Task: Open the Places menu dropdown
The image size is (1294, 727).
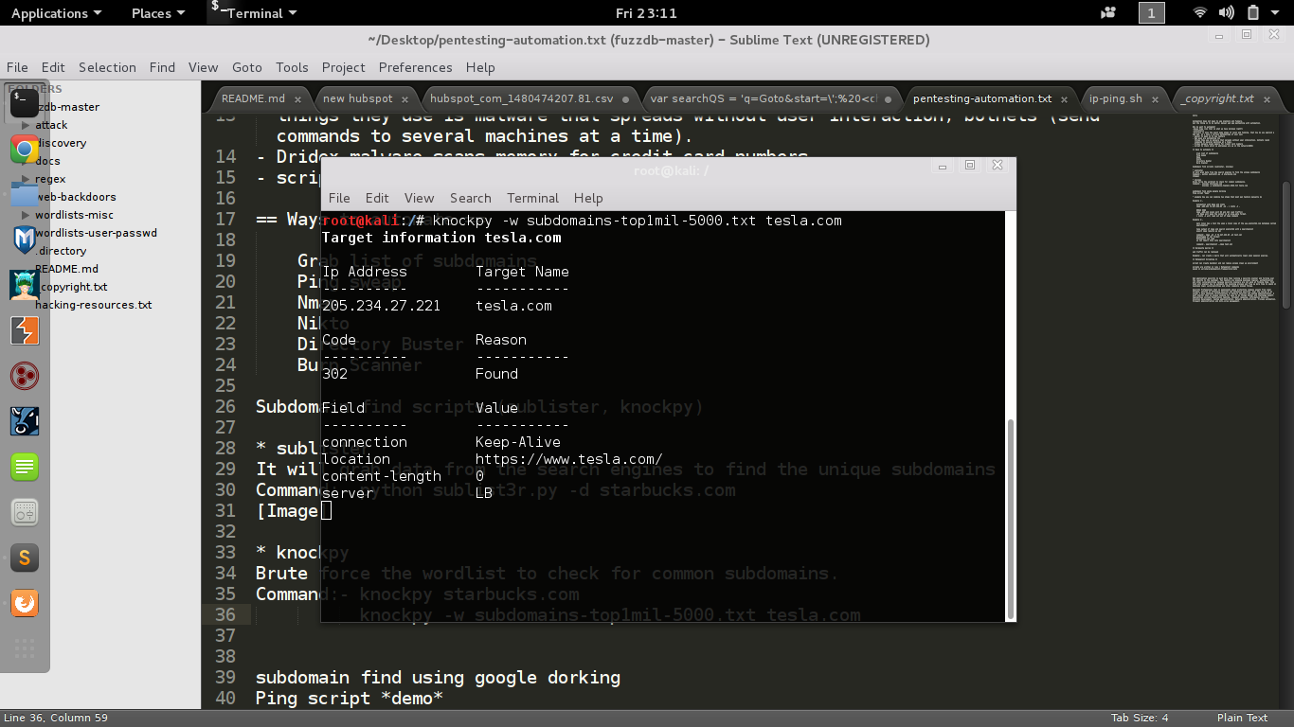Action: (158, 13)
